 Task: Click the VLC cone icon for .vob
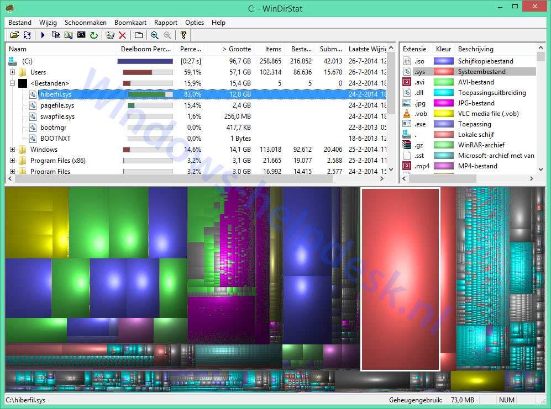(x=407, y=113)
